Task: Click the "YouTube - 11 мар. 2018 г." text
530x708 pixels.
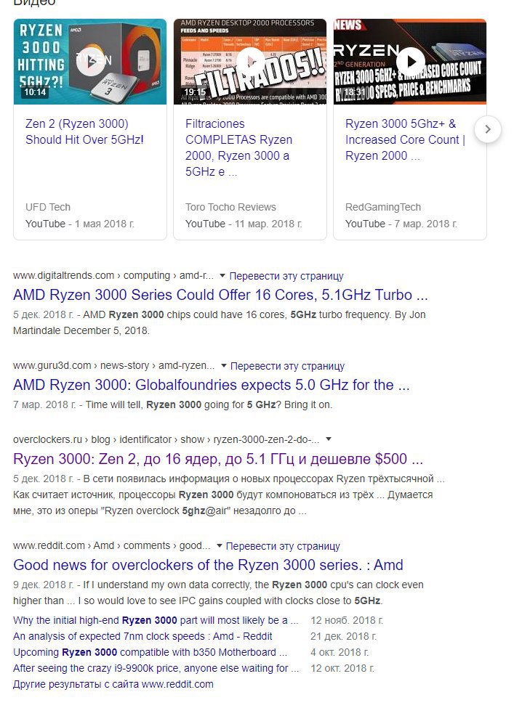Action: click(x=244, y=224)
